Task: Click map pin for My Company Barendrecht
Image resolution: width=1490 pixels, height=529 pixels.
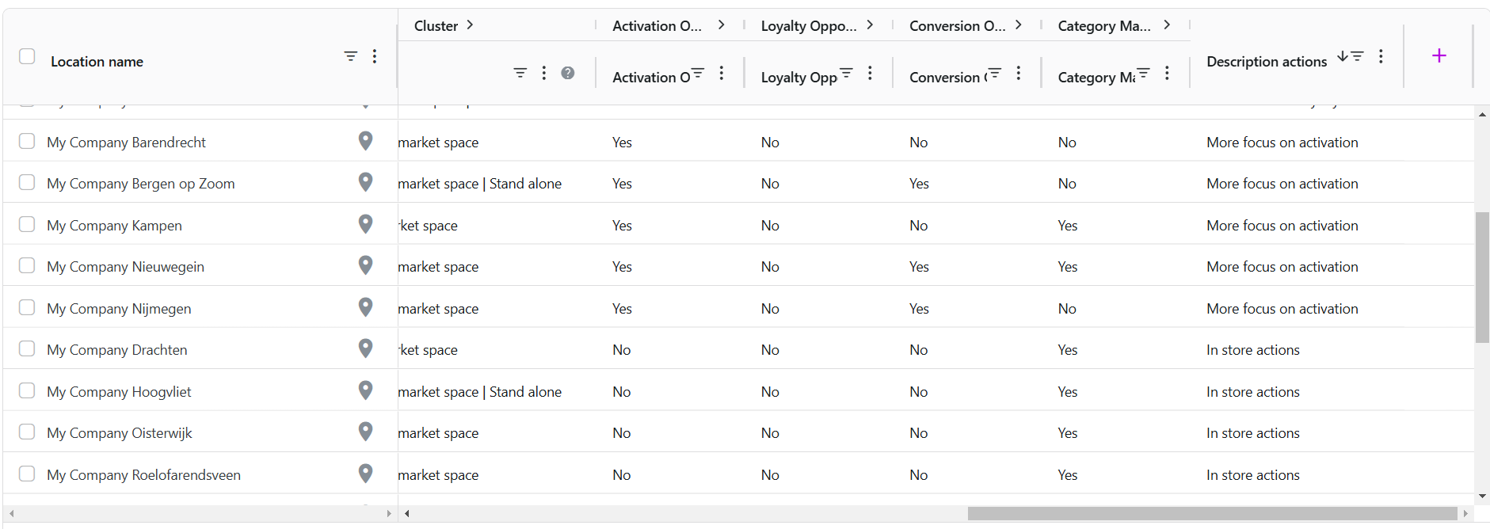Action: click(365, 141)
